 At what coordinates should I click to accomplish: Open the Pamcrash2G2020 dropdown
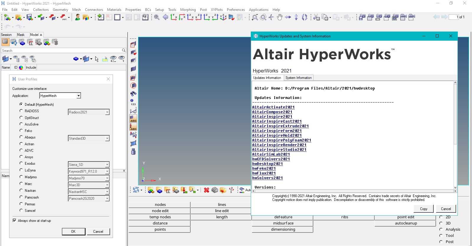click(x=88, y=199)
